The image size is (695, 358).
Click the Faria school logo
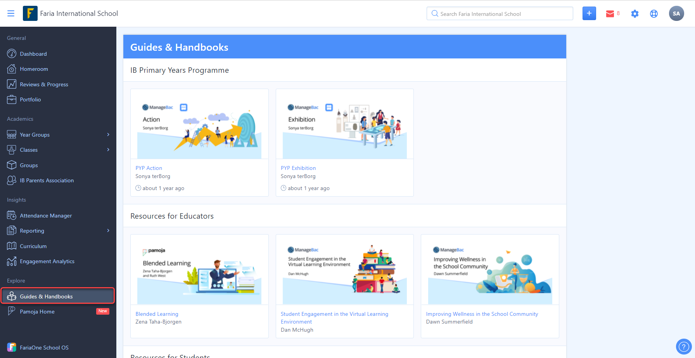(x=30, y=14)
